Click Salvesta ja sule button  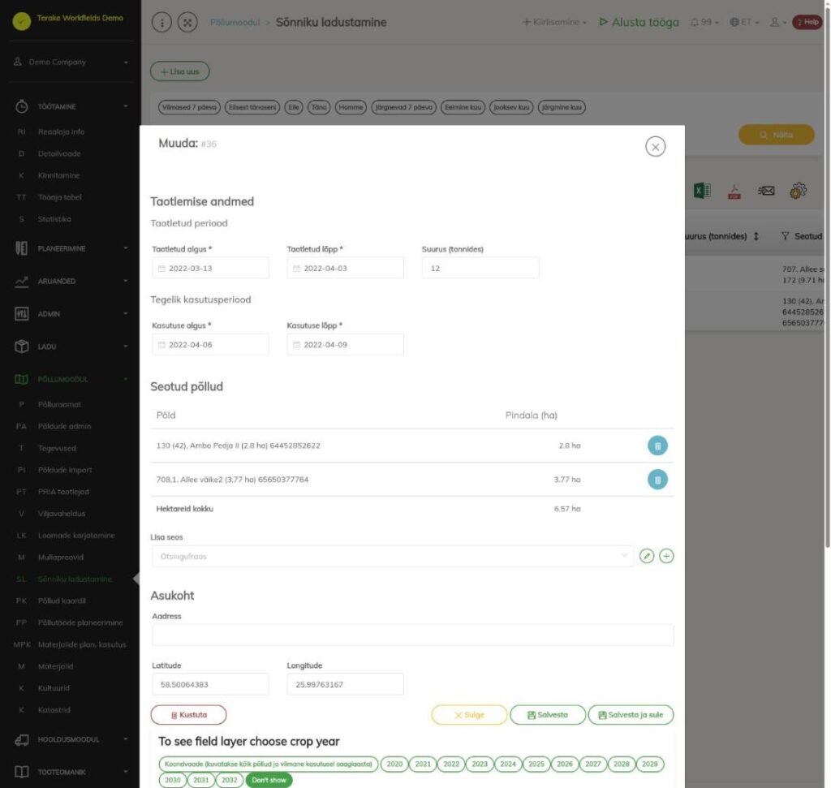coord(631,715)
